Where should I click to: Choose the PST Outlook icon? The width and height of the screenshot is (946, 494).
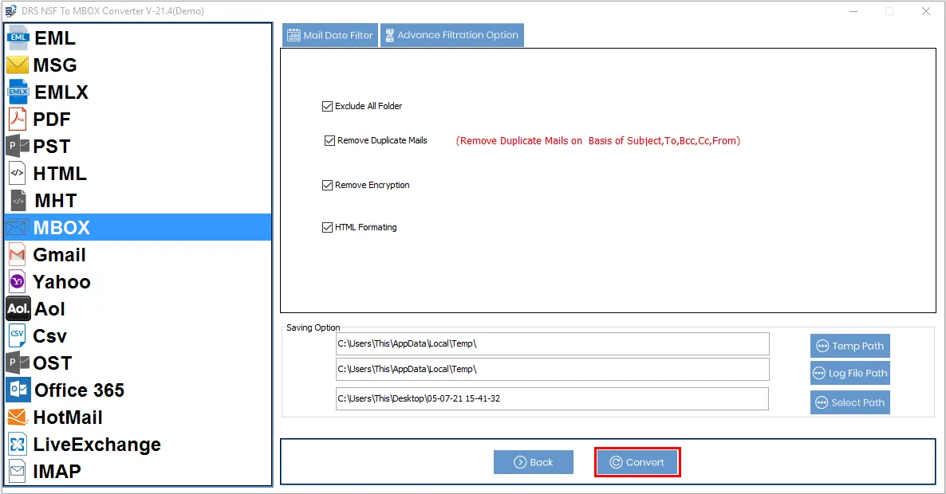(x=18, y=146)
